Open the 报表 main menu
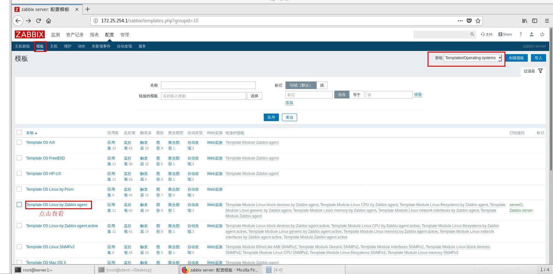 click(x=94, y=35)
